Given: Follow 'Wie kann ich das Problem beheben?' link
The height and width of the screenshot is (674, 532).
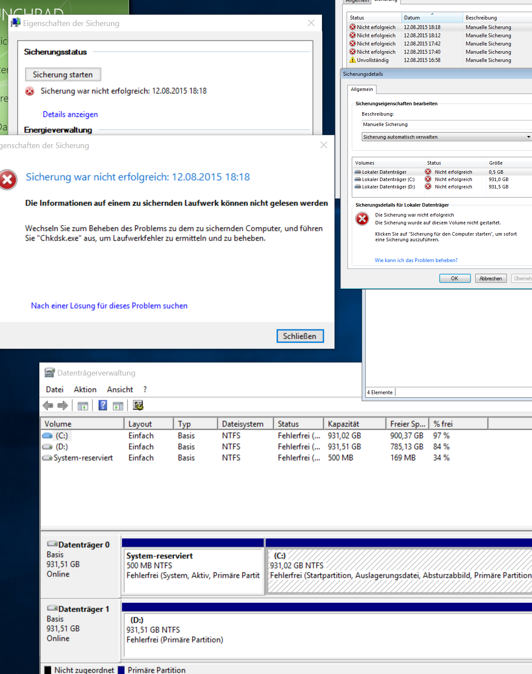Looking at the screenshot, I should [x=416, y=260].
